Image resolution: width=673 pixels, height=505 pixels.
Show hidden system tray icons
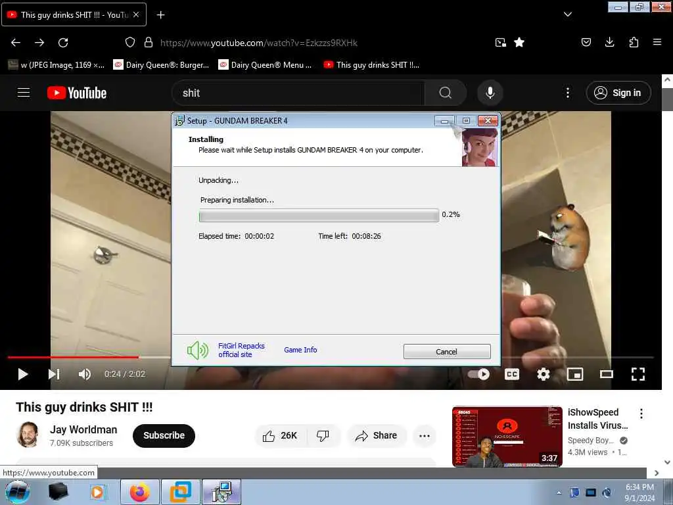pos(559,493)
